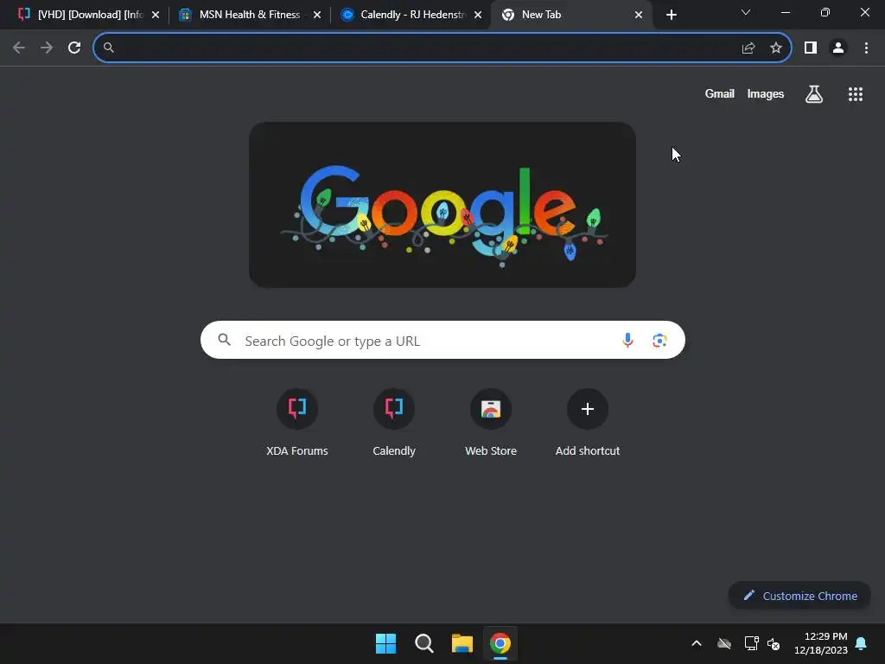Open Search Labs flask icon
The width and height of the screenshot is (885, 664).
[x=814, y=94]
